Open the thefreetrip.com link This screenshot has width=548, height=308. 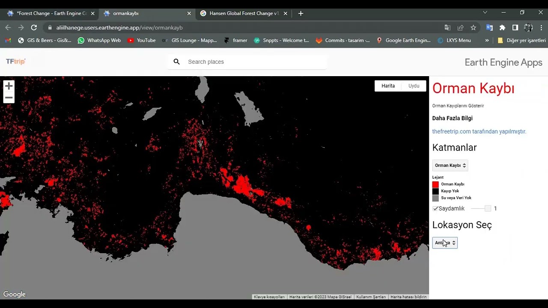(x=479, y=131)
